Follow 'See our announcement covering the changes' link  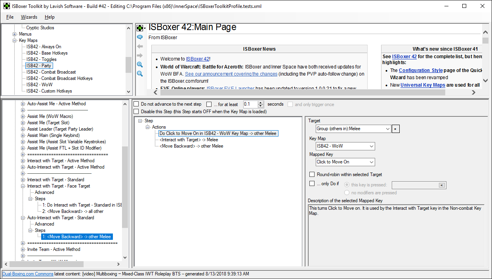[231, 74]
